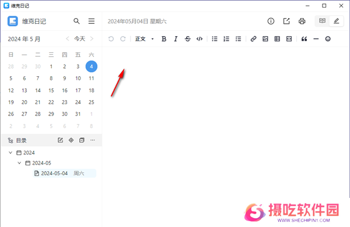Insert a block quote

point(304,39)
